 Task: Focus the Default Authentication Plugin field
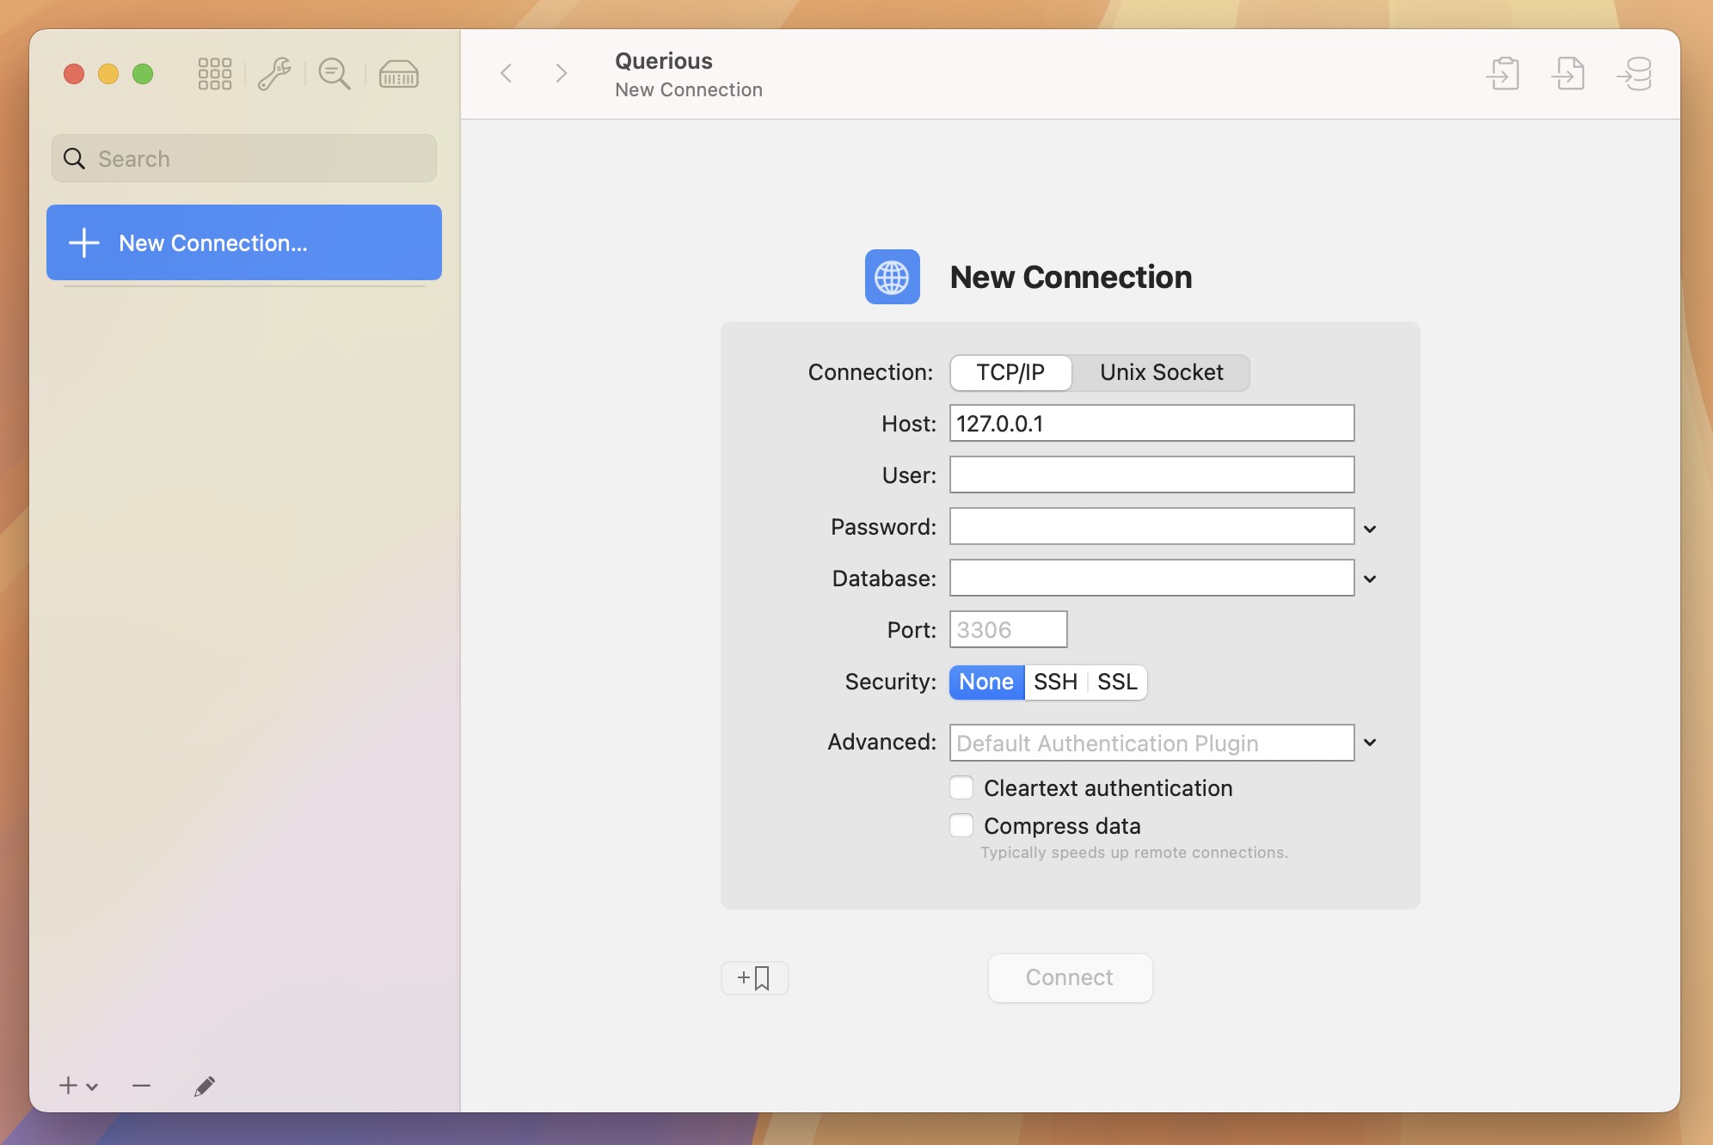(1151, 743)
